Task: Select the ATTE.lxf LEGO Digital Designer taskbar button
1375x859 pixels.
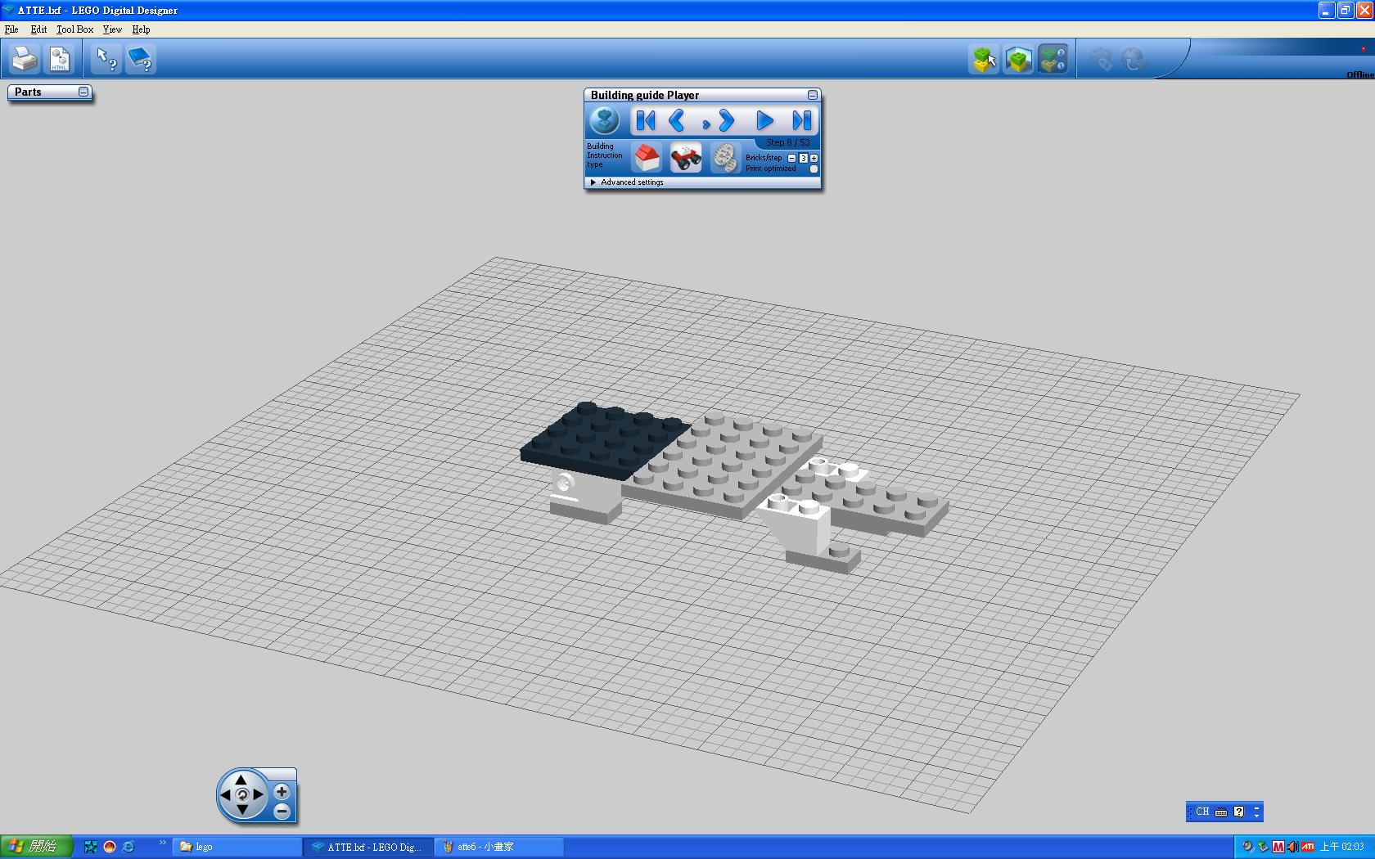Action: coord(367,847)
